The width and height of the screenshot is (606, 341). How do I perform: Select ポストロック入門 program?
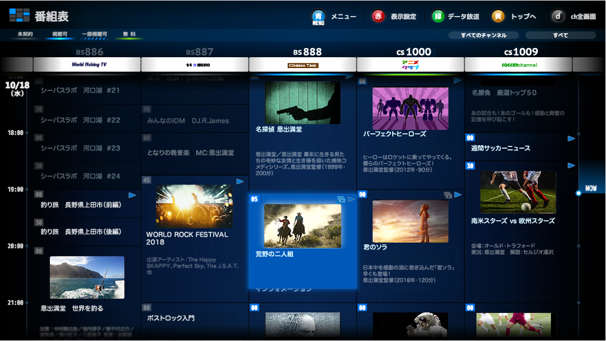click(195, 322)
